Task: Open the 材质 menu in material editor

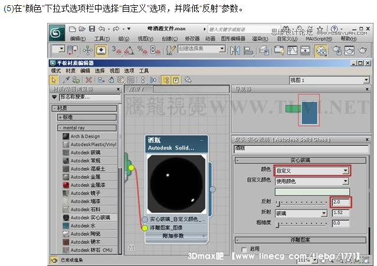Action: [70, 71]
